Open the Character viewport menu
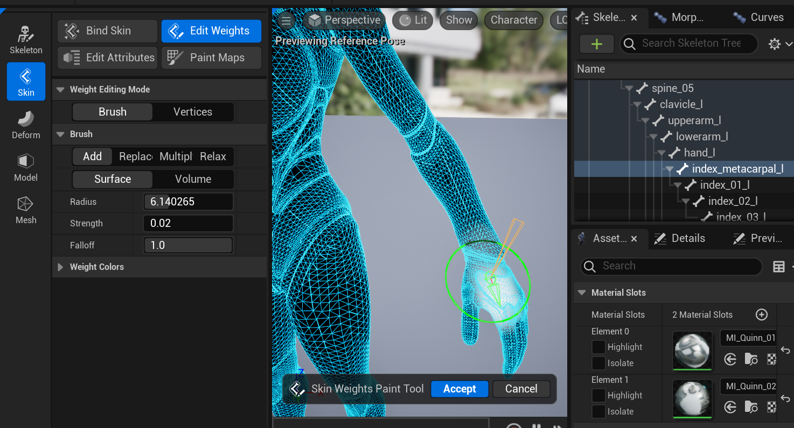Viewport: 794px width, 428px height. [514, 20]
